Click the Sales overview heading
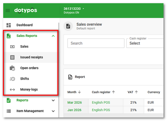 click(x=89, y=24)
